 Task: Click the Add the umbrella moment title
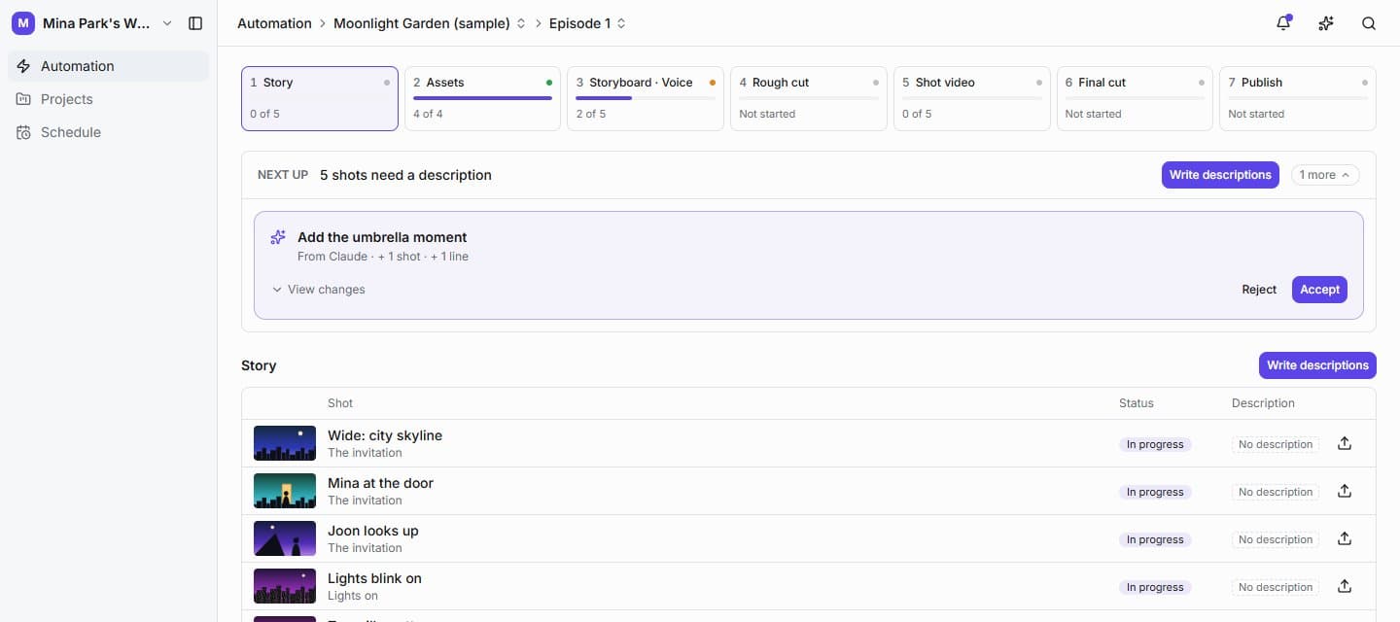pyautogui.click(x=382, y=237)
